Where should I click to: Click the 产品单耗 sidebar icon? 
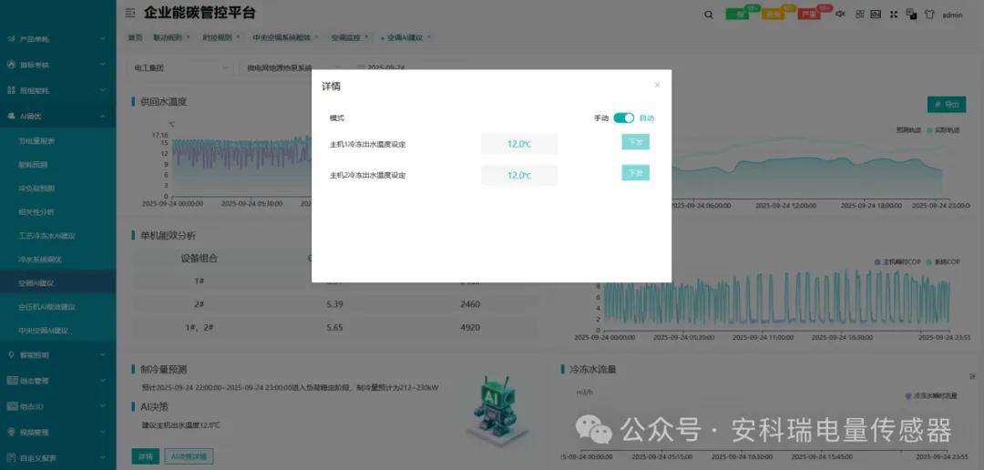(11, 39)
